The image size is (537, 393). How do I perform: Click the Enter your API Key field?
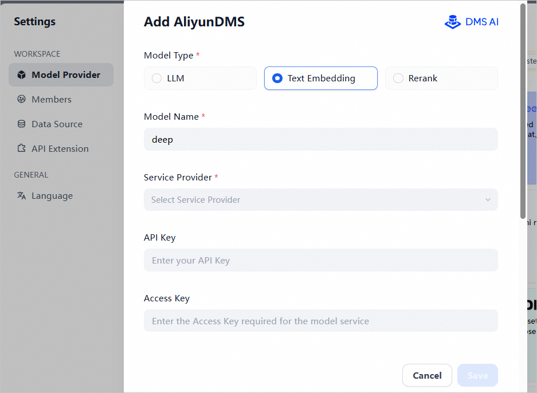coord(320,260)
